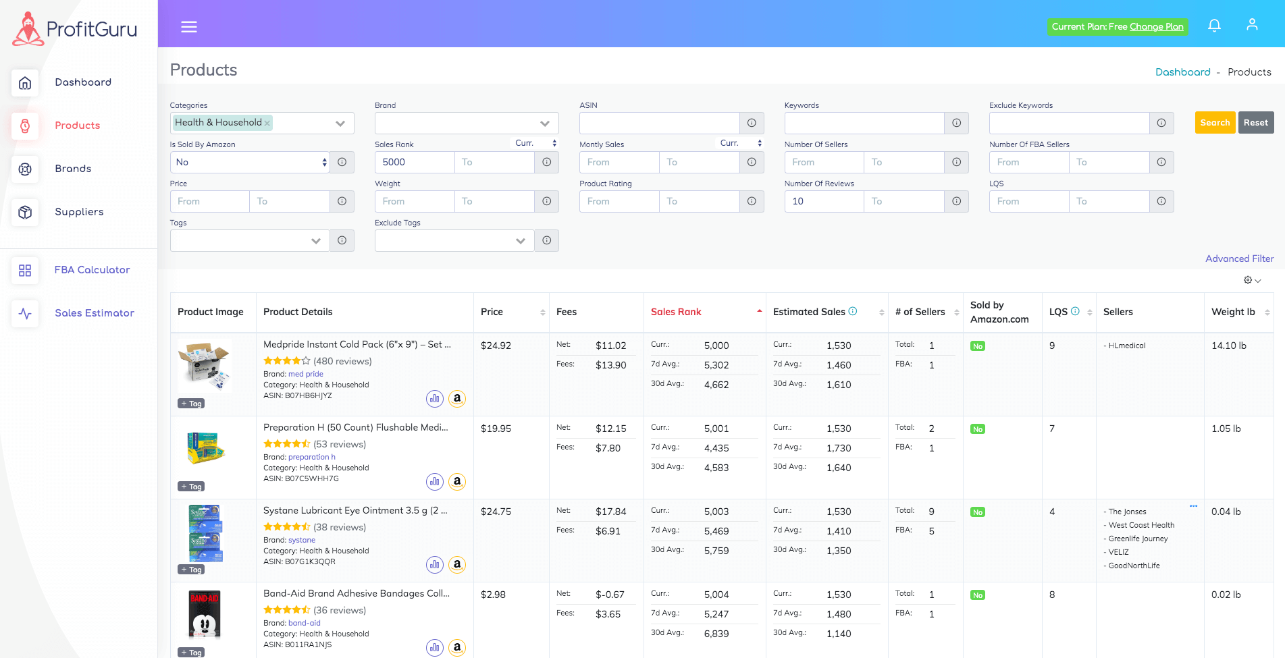This screenshot has width=1285, height=658.
Task: Click the Sales Estimator pulse icon
Action: [x=25, y=314]
